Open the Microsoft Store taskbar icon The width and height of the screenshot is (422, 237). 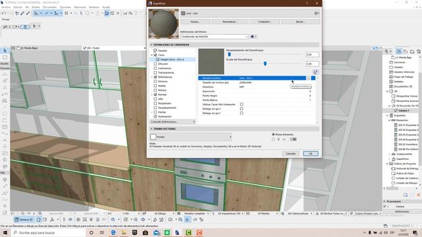pyautogui.click(x=145, y=232)
